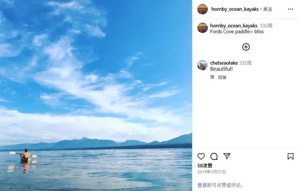Save the post with the bookmark icon
The image size is (299, 191).
click(290, 156)
